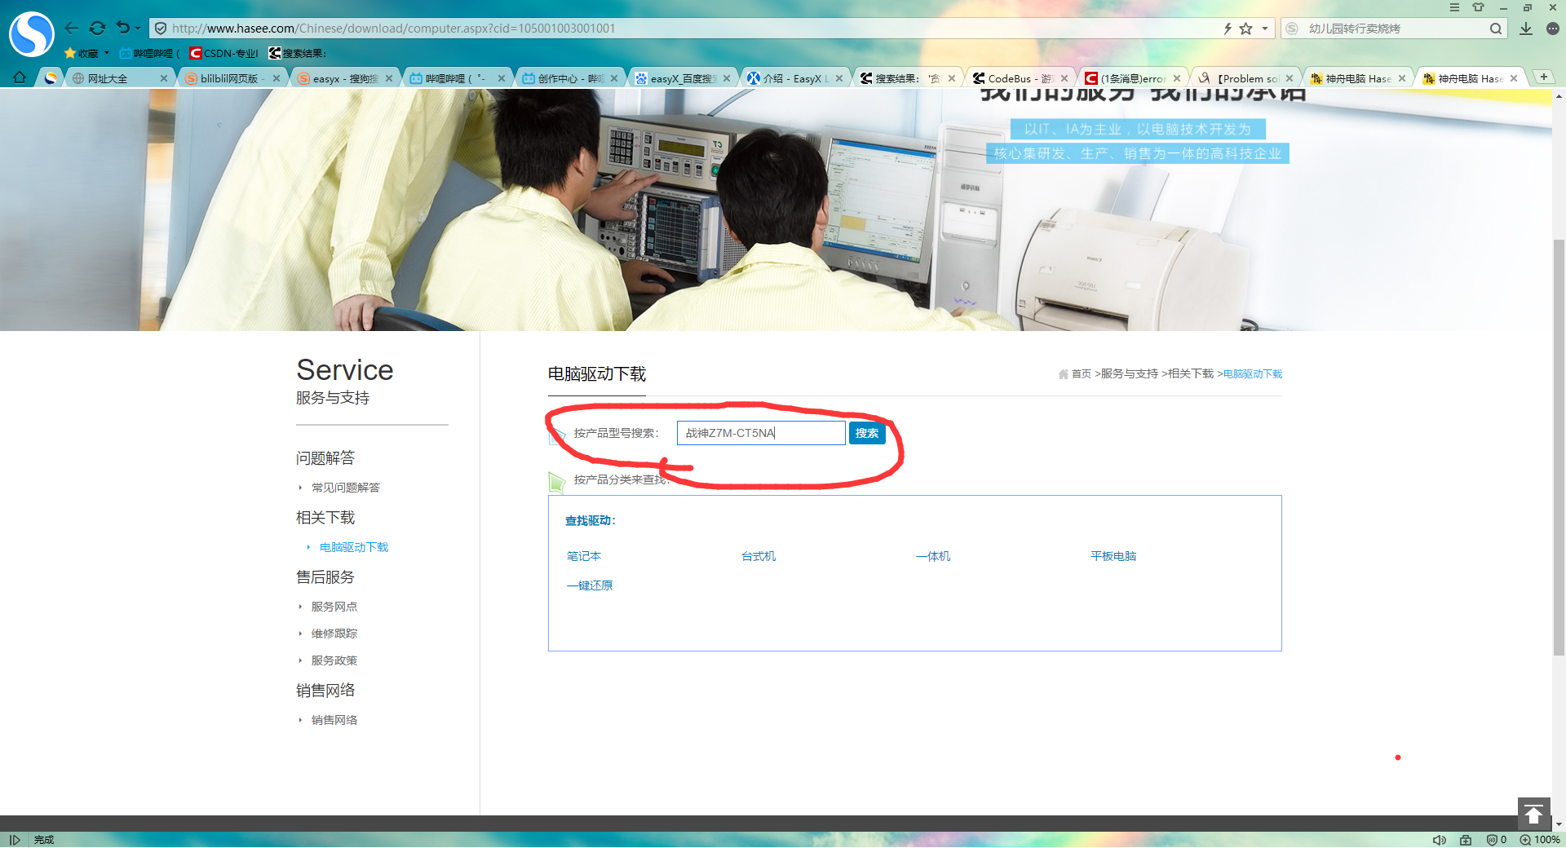Screen dimensions: 1566x848
Task: Go to 首页 in the breadcrumb
Action: click(1082, 373)
